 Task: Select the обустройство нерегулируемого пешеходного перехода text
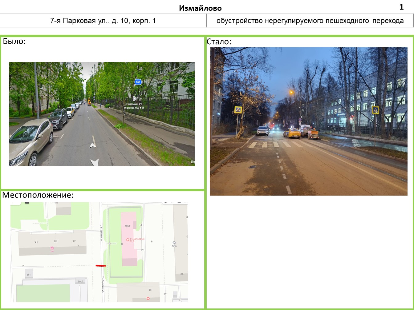pos(310,21)
